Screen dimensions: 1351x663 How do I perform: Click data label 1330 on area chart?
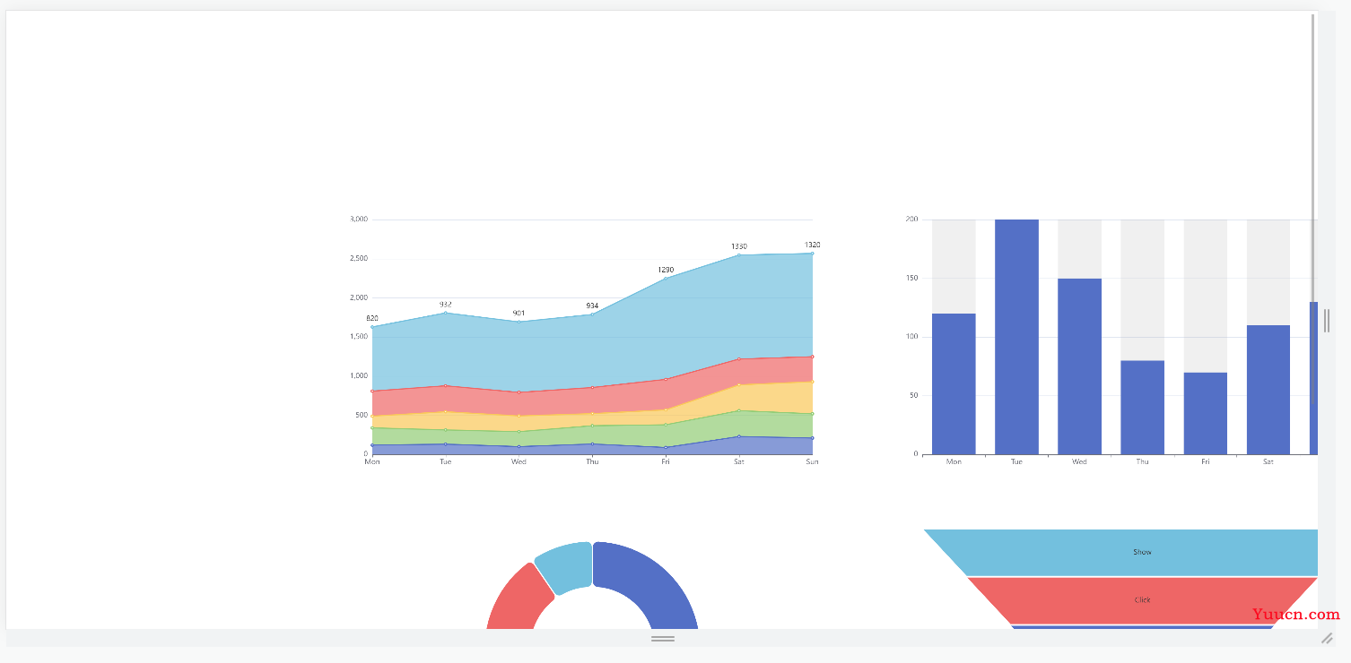point(739,246)
